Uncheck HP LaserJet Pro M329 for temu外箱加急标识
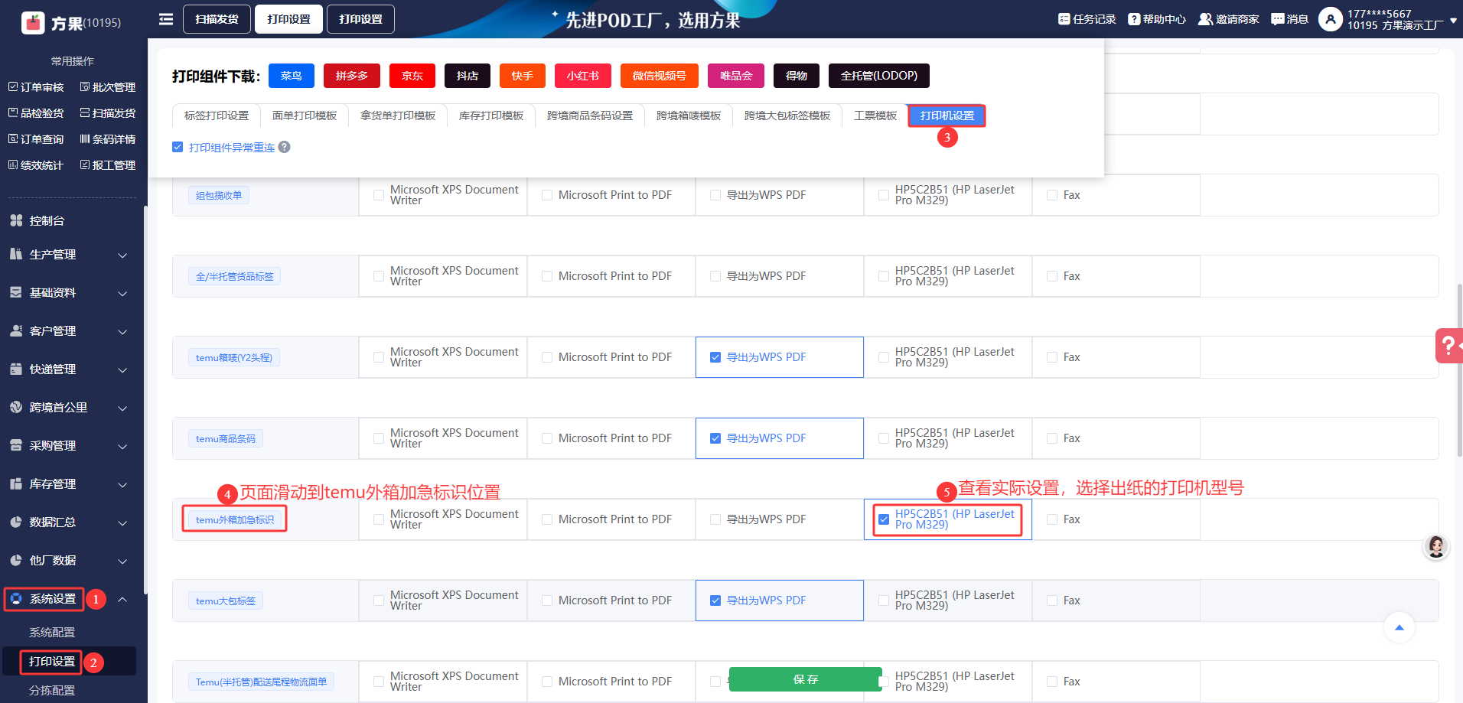Screen dimensions: 1463x703 [x=884, y=519]
